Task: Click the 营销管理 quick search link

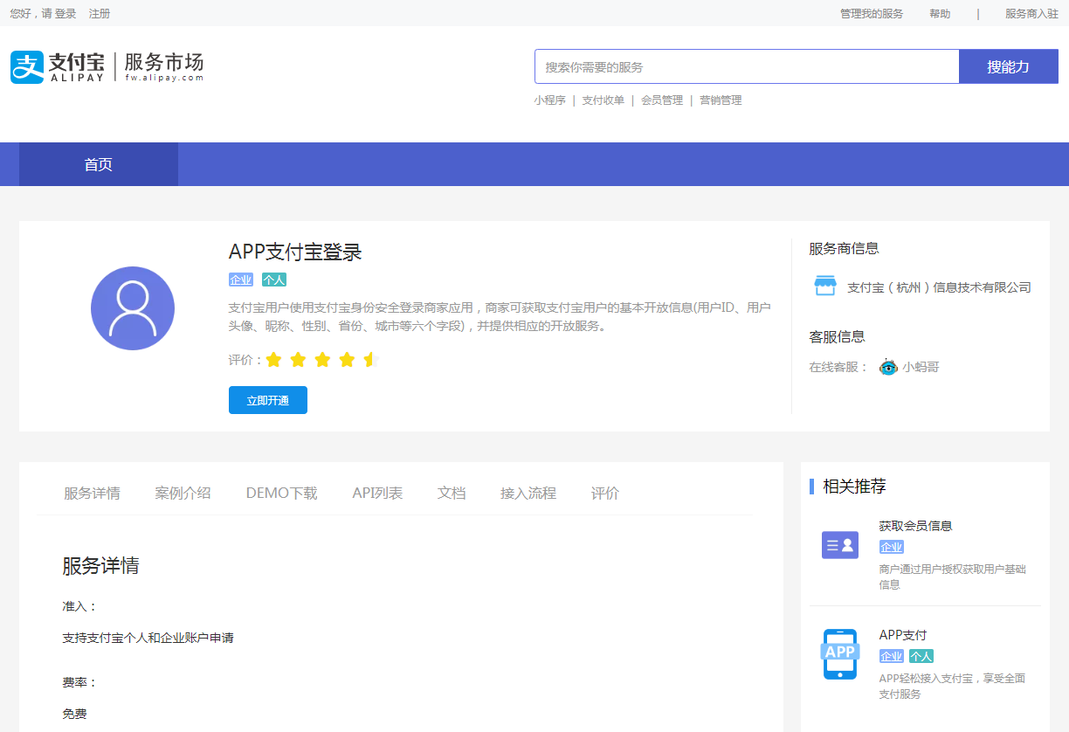Action: (721, 100)
